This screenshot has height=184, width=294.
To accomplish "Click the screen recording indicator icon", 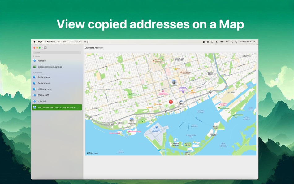I will click(x=212, y=42).
